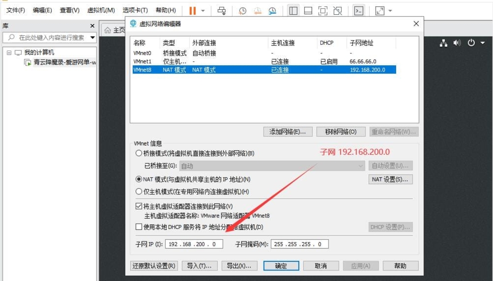
Task: Toggle the library sidebar view icon
Action: coord(293,11)
